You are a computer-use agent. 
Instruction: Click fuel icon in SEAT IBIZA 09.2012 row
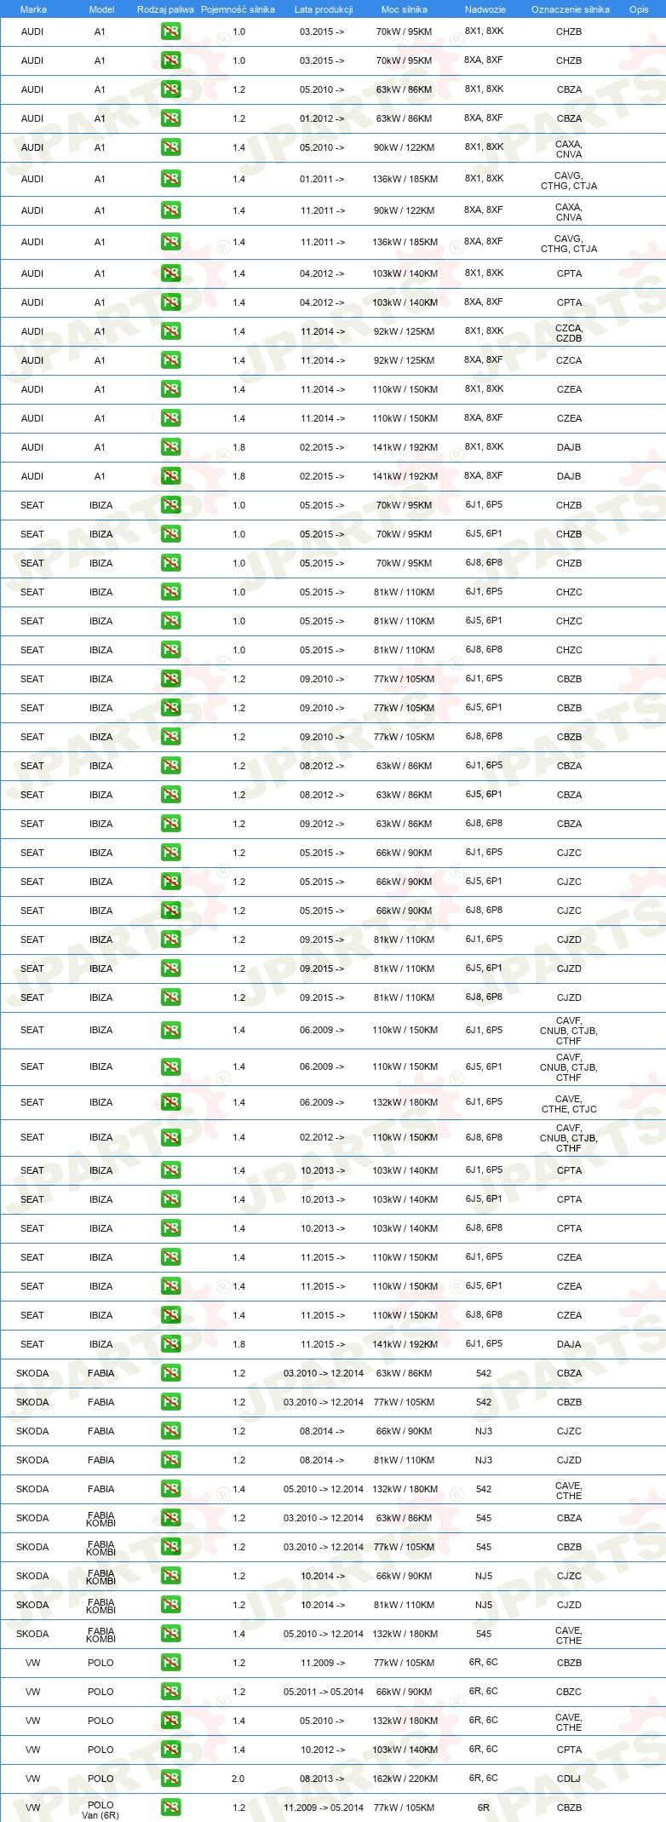pyautogui.click(x=170, y=824)
